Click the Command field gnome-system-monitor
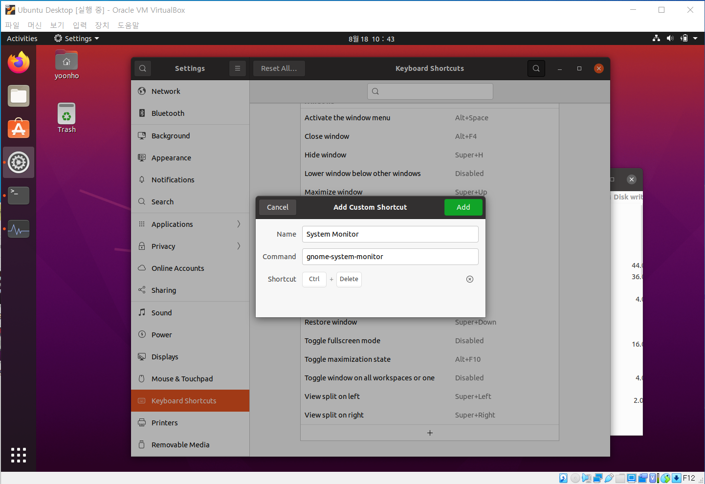This screenshot has width=705, height=484. tap(390, 257)
